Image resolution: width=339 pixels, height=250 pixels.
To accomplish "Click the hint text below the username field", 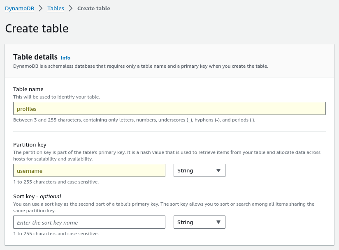I will [x=56, y=182].
